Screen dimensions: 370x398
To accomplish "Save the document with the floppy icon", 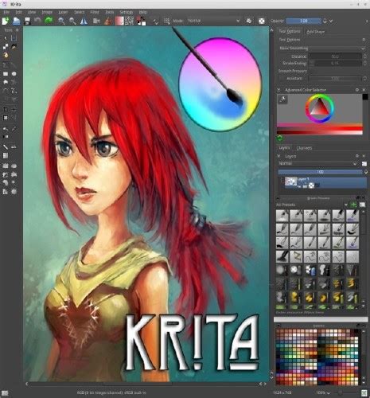I will pos(27,21).
